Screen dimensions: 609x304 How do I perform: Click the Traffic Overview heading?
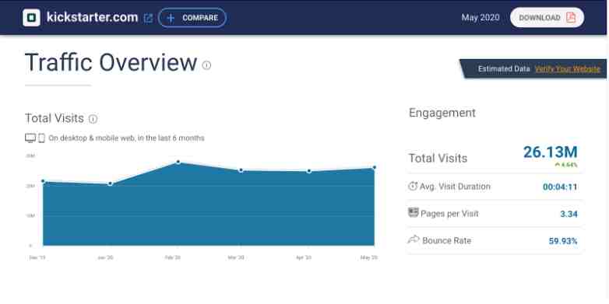point(111,62)
